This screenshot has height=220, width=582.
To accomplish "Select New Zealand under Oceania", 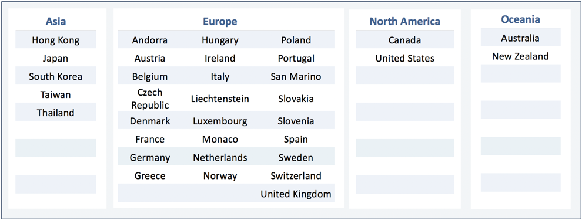I will [x=520, y=56].
